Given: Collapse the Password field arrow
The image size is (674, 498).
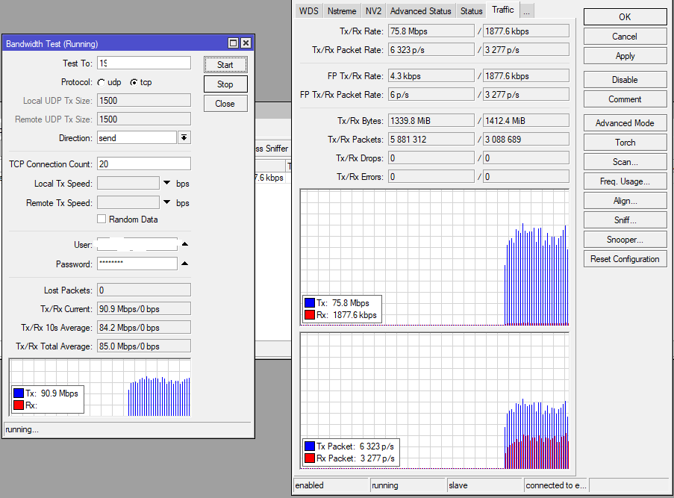Looking at the screenshot, I should pyautogui.click(x=185, y=264).
